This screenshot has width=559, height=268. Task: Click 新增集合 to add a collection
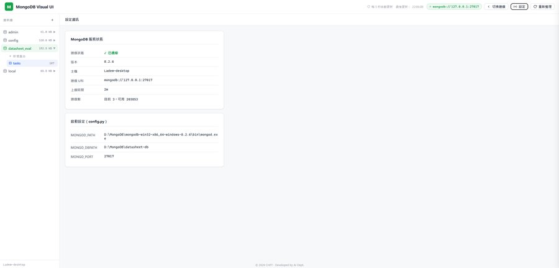tap(17, 57)
